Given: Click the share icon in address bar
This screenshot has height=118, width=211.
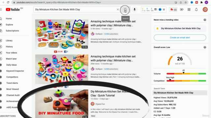Looking at the screenshot, I should (181, 2).
